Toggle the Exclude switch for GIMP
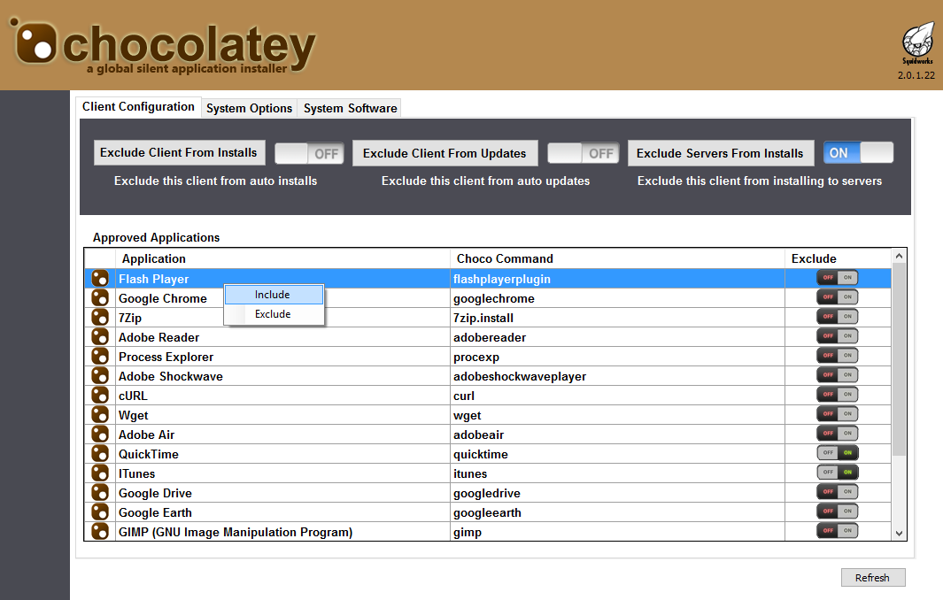 click(837, 530)
